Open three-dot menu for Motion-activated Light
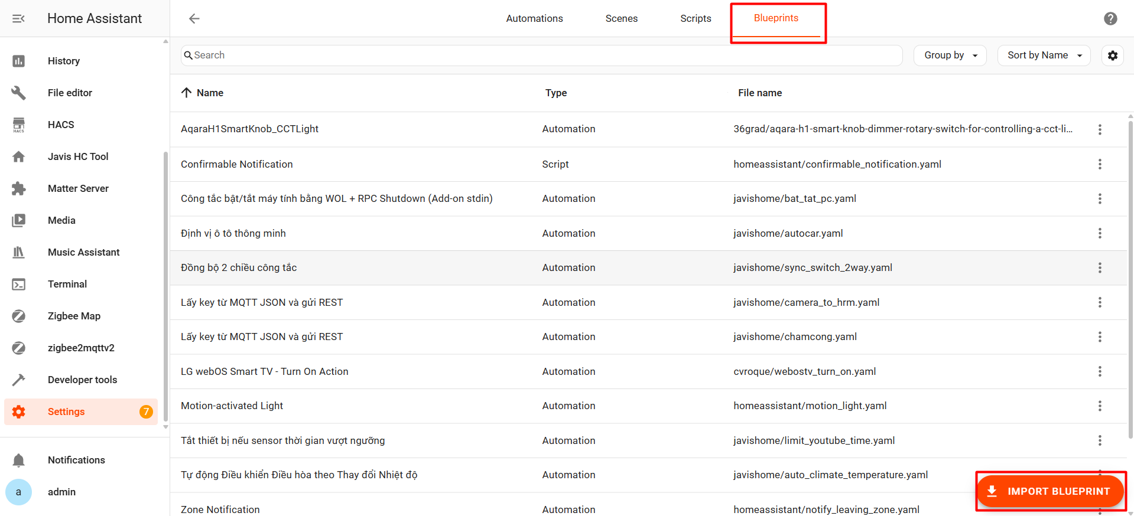Screen dimensions: 1134x516 pyautogui.click(x=1100, y=406)
